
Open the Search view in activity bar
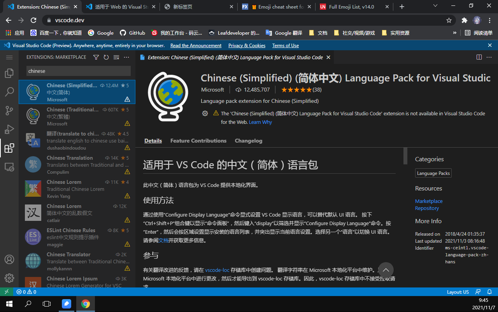9,92
